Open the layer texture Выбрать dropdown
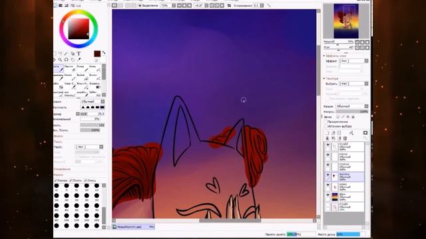Viewport: 426px width, 239px height. tap(353, 84)
